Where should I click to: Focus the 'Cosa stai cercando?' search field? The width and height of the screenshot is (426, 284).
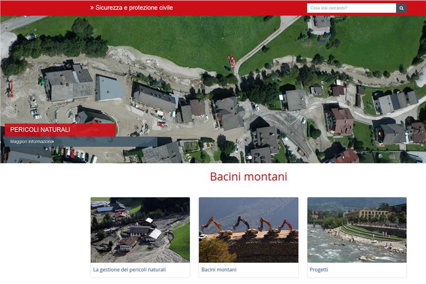point(351,8)
